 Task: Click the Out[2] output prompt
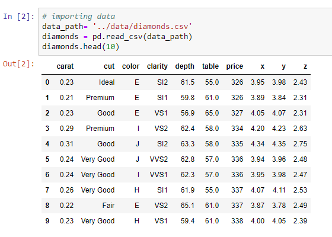[x=18, y=64]
